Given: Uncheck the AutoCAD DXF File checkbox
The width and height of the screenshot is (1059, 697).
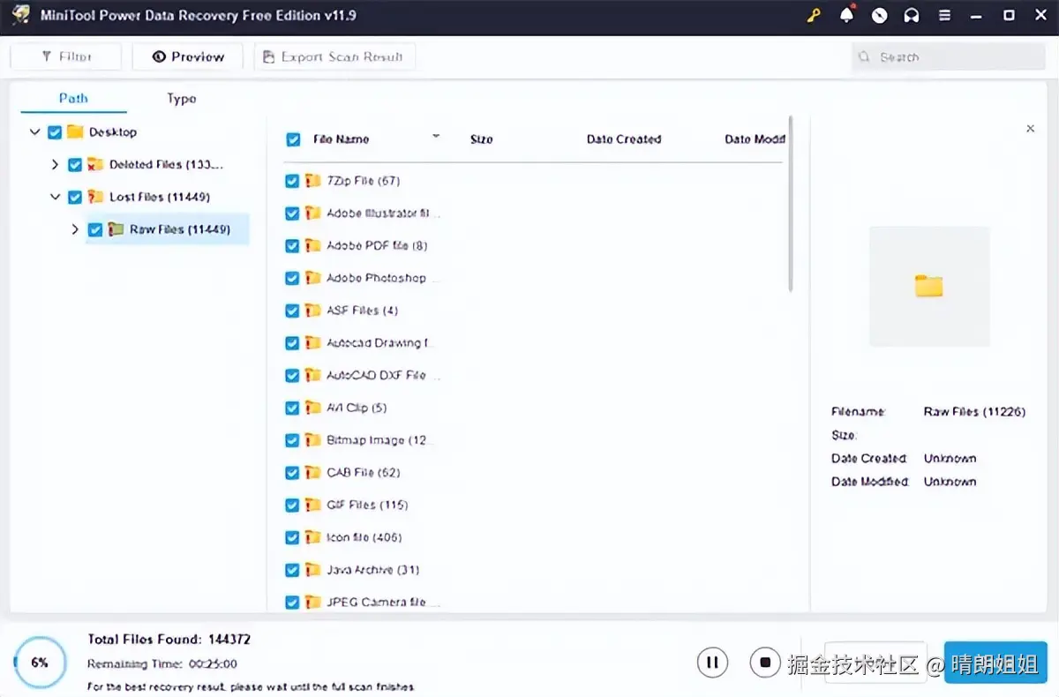Looking at the screenshot, I should click(x=292, y=376).
